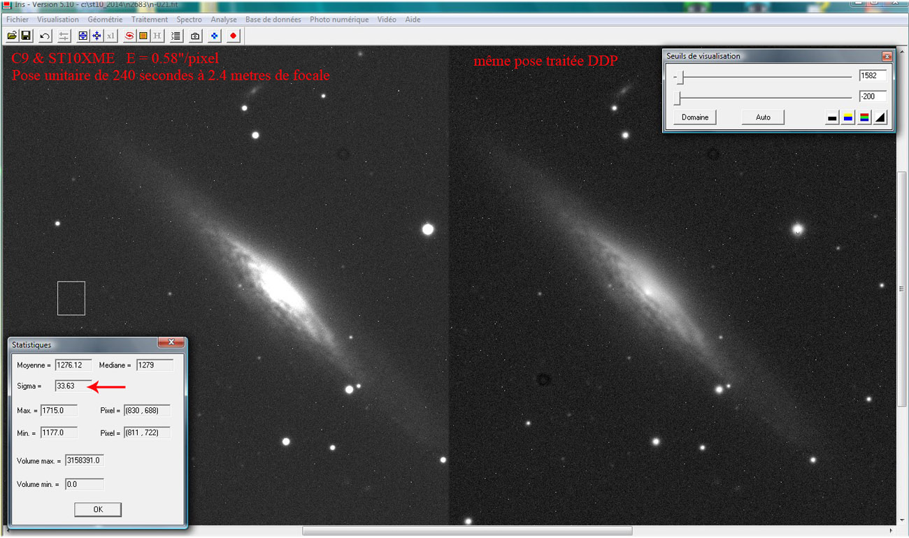
Task: Close the Seuils de visualisation window
Action: tap(887, 56)
